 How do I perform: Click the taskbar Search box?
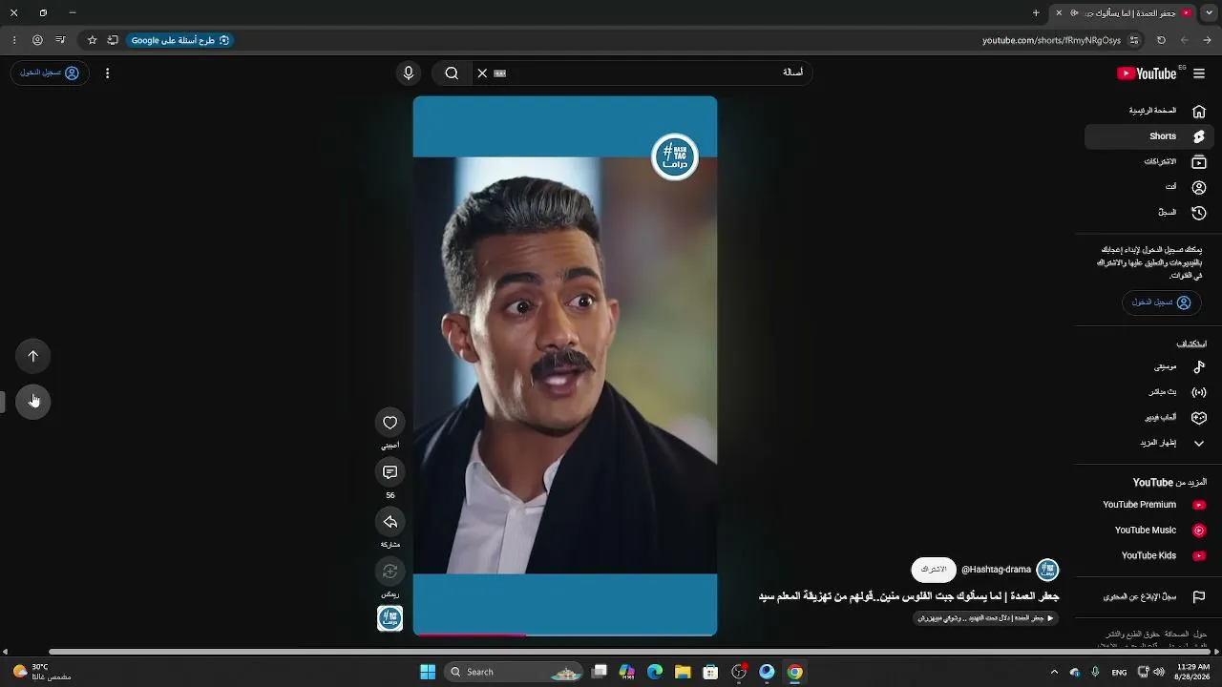coord(515,672)
